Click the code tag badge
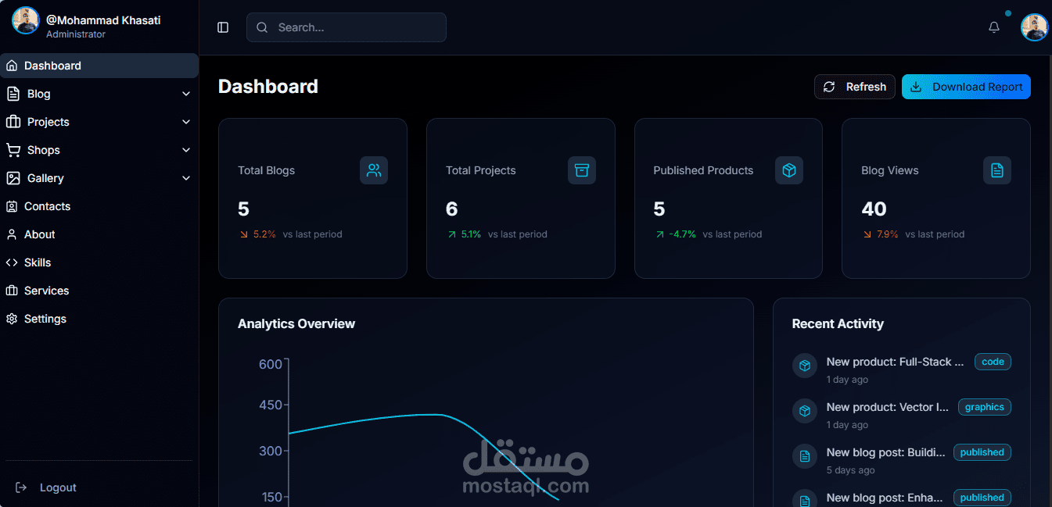Viewport: 1052px width, 507px height. click(x=993, y=362)
